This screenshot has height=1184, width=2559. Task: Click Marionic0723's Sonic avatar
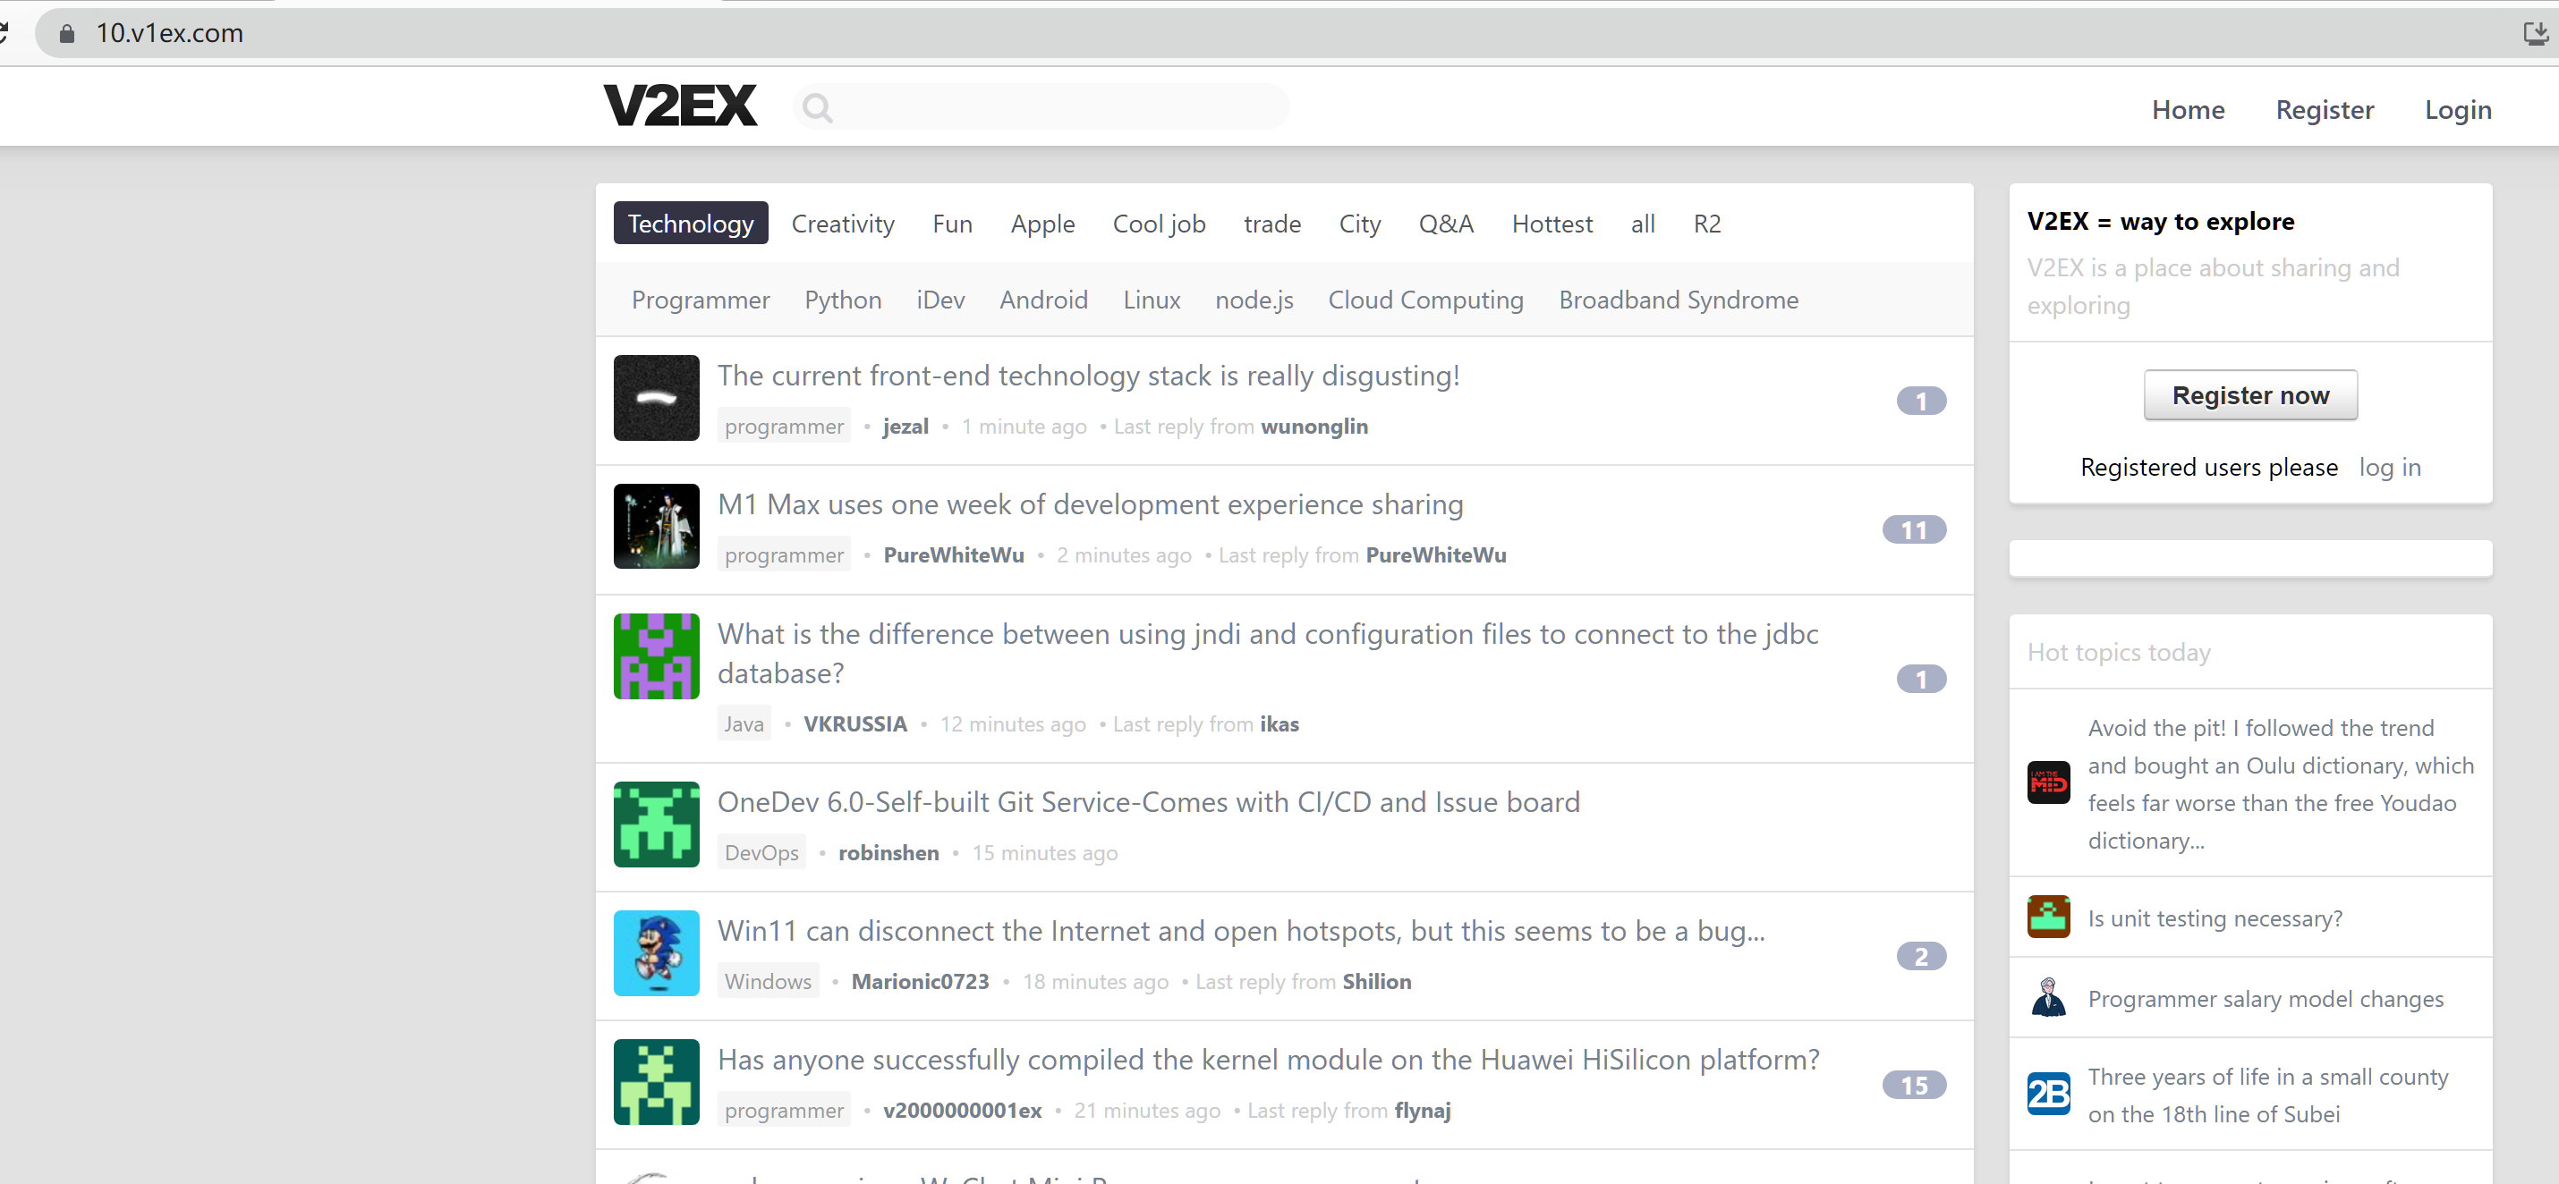656,952
